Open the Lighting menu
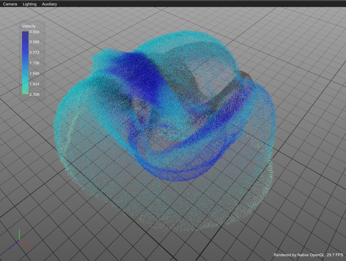This screenshot has width=346, height=261. (x=30, y=4)
